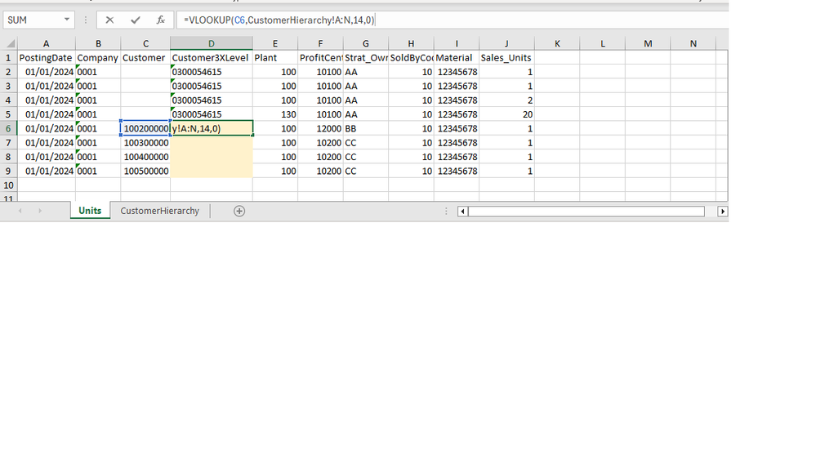Click cell C9 containing 100500000

pyautogui.click(x=145, y=172)
